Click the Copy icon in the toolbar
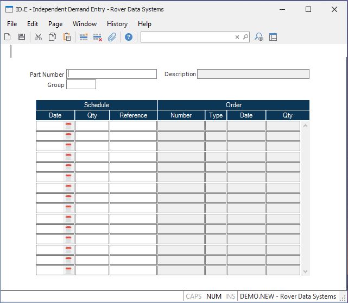 tap(53, 37)
